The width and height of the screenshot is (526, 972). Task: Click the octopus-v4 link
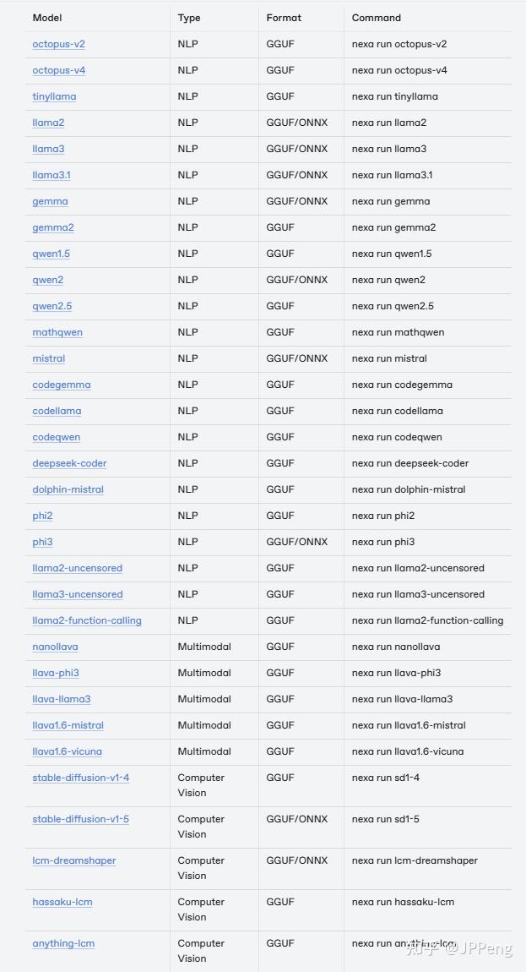pyautogui.click(x=58, y=70)
